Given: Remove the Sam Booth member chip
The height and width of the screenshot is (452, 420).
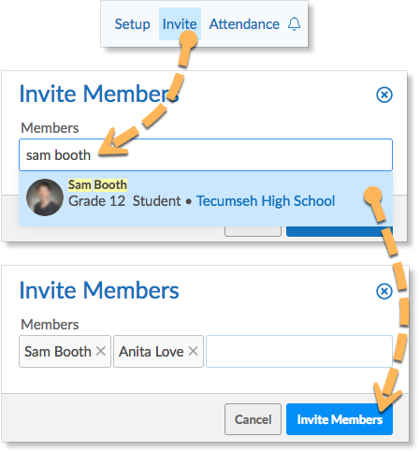Looking at the screenshot, I should [x=100, y=351].
